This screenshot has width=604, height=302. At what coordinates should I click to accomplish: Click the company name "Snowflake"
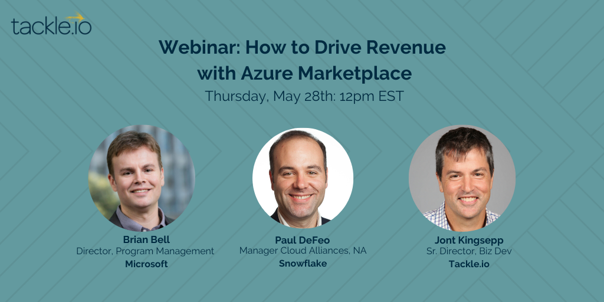(x=303, y=264)
